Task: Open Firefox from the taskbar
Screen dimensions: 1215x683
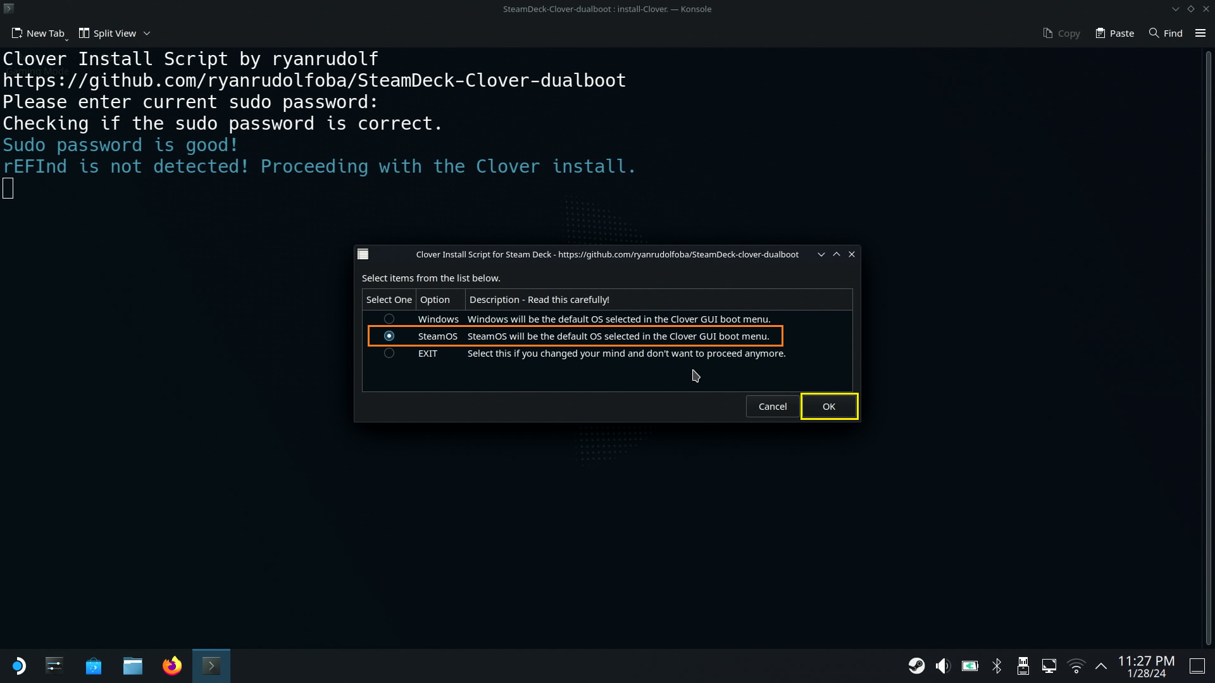Action: [171, 666]
